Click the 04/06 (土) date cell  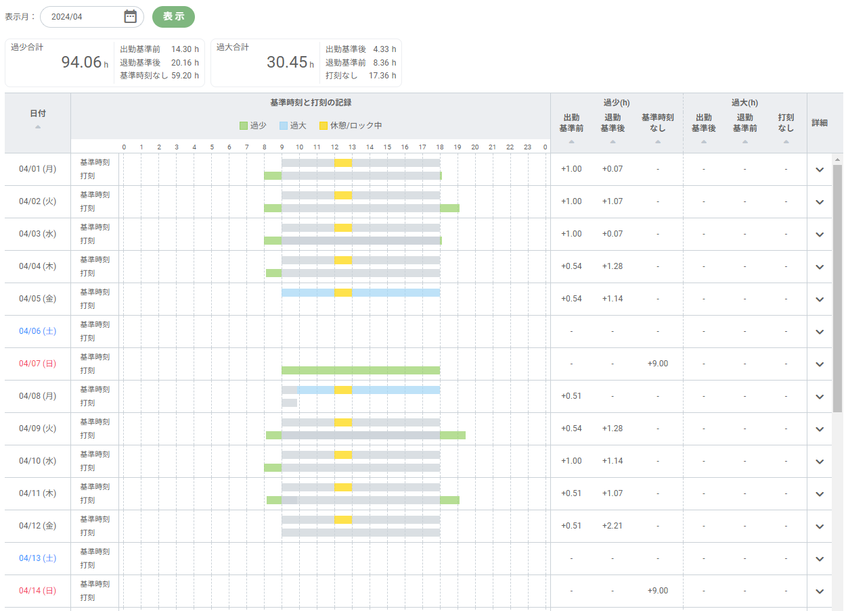coord(38,331)
